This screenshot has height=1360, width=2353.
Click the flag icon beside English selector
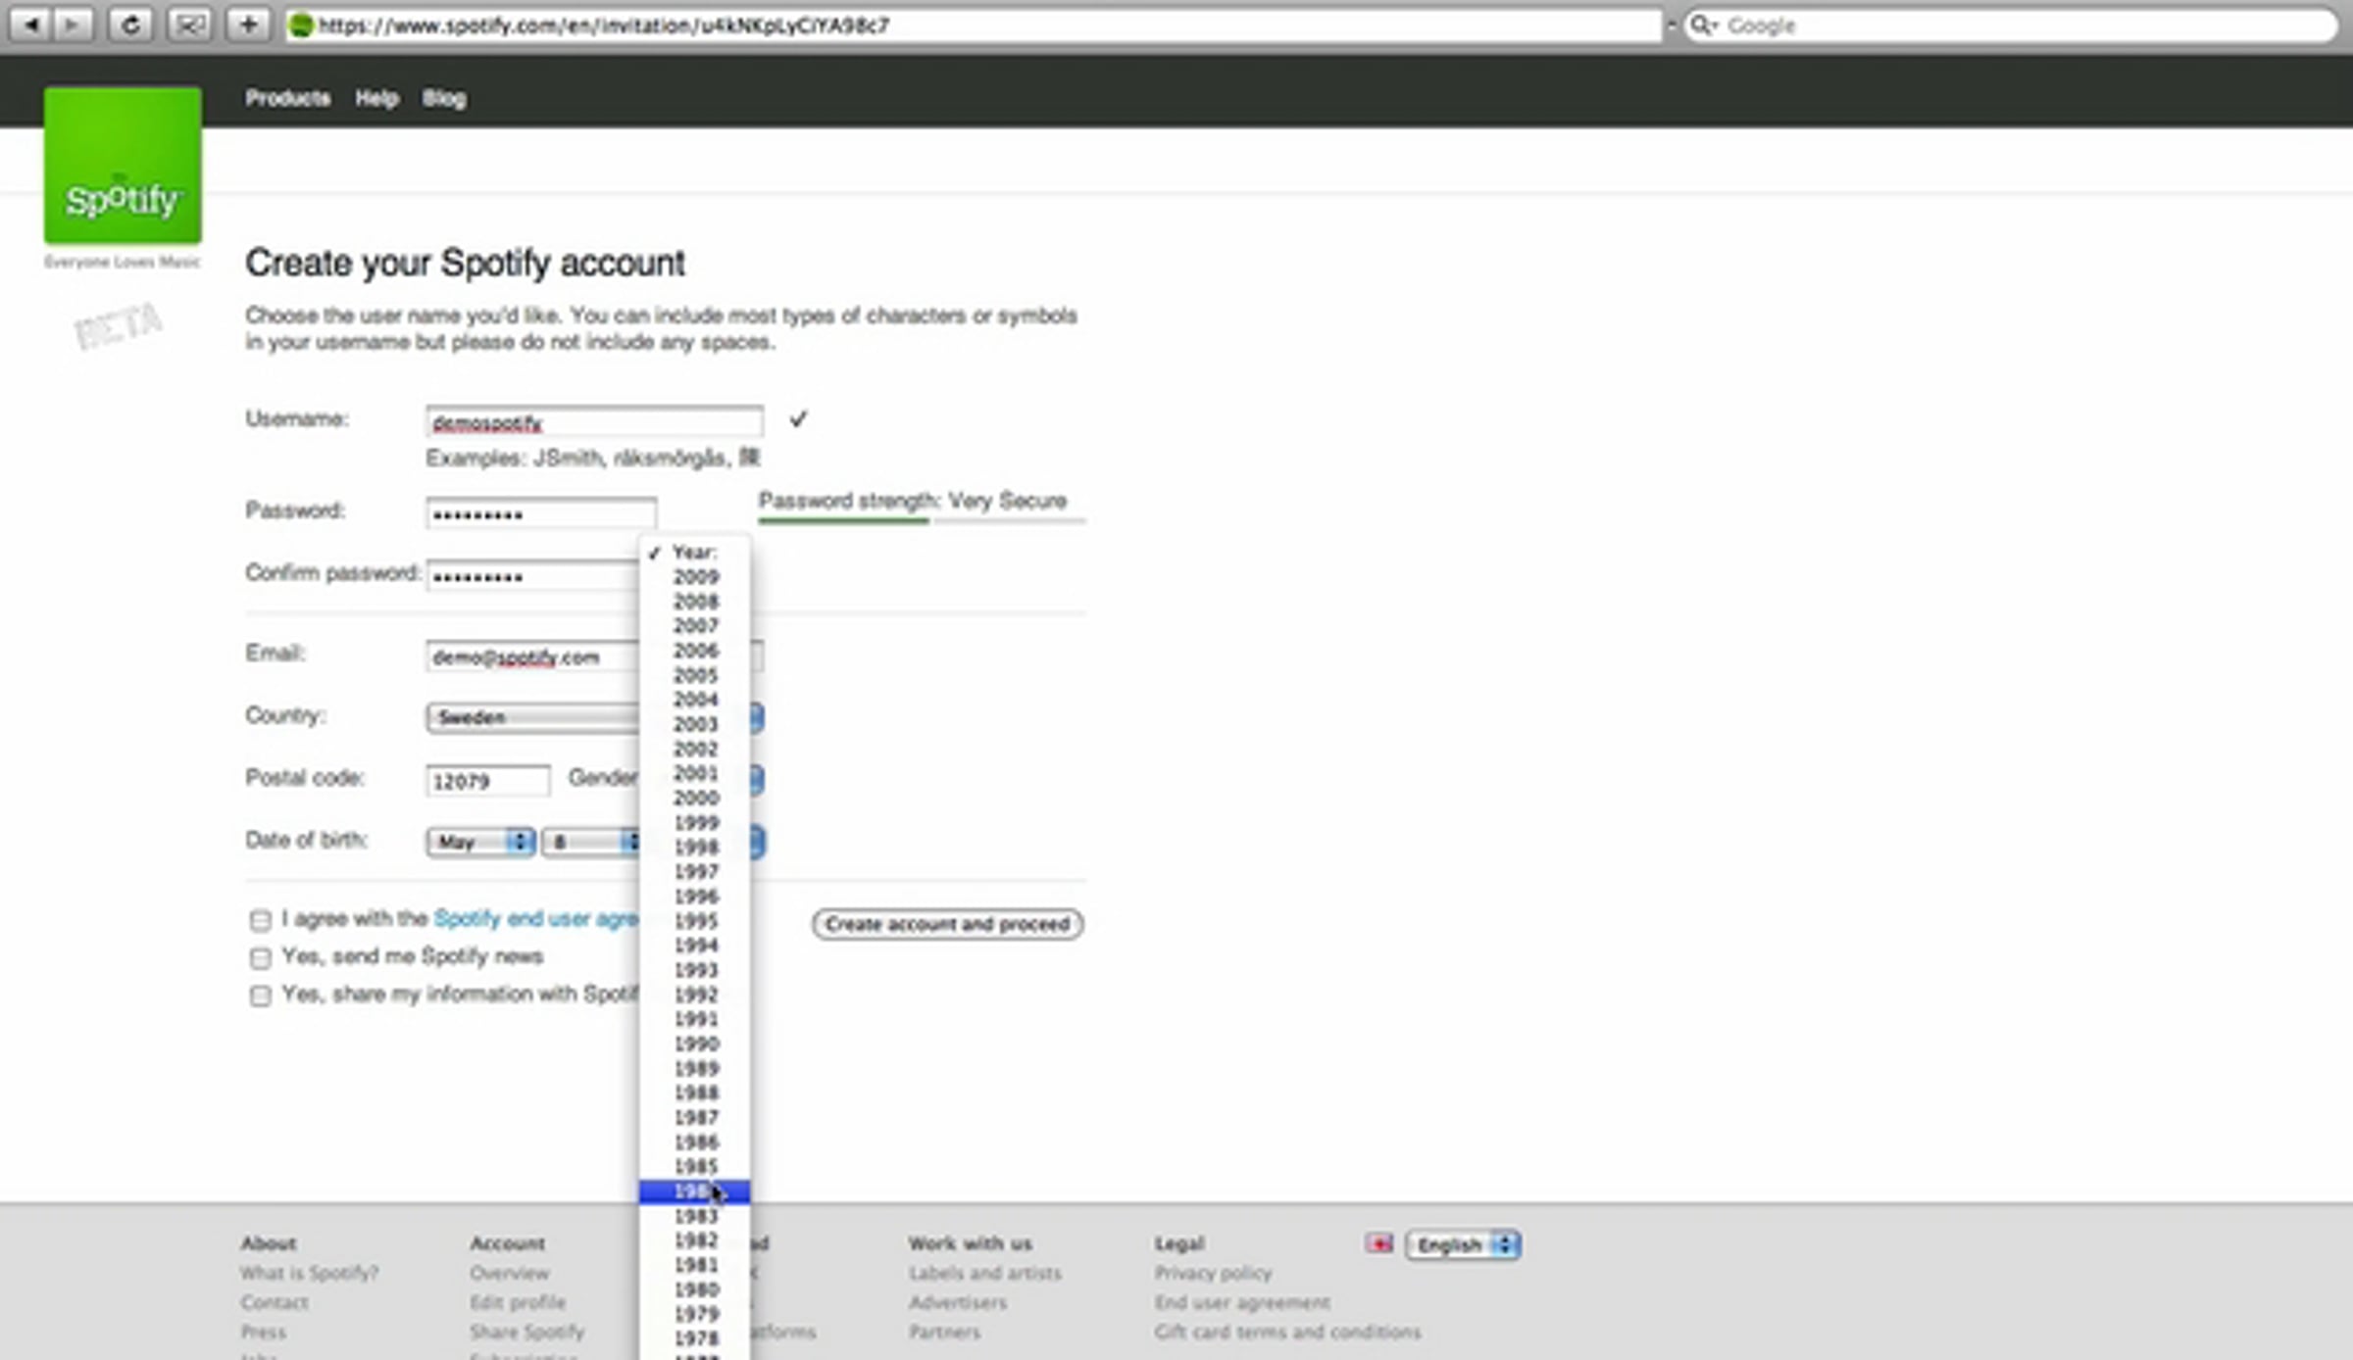pos(1378,1243)
